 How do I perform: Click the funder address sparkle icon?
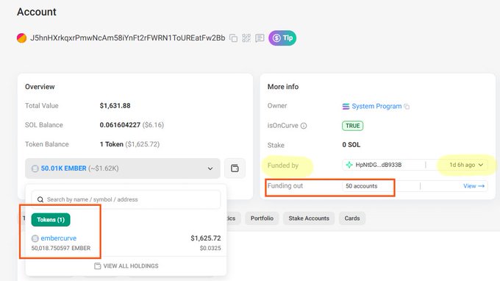click(x=349, y=165)
